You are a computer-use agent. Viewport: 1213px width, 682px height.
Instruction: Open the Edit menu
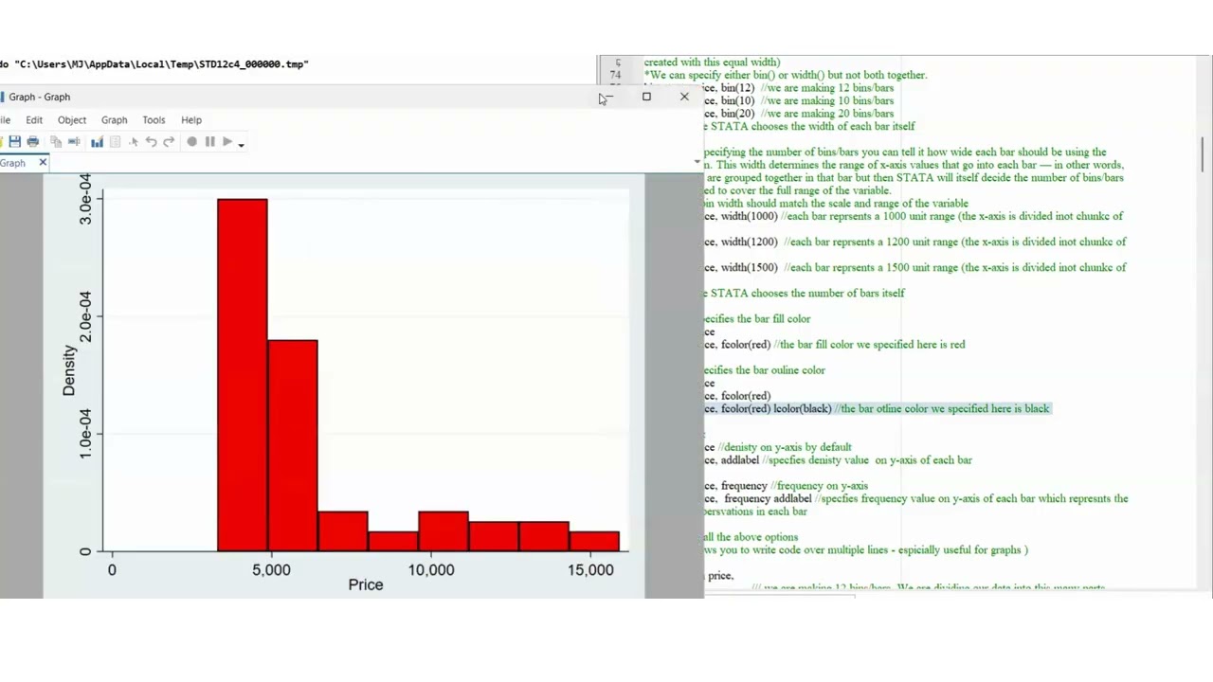point(34,120)
